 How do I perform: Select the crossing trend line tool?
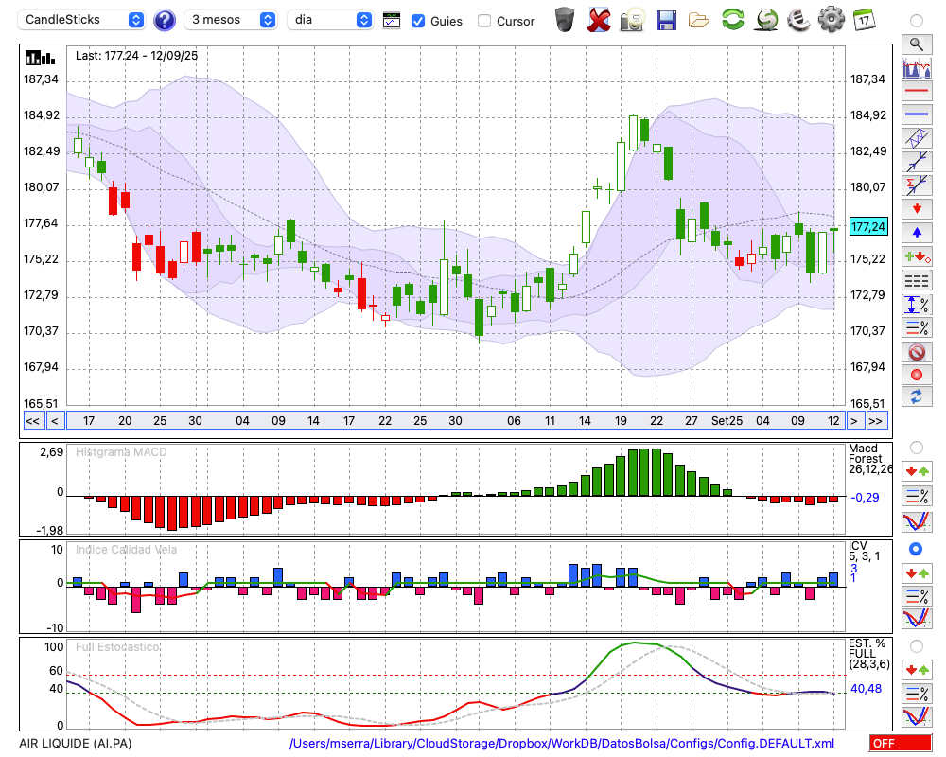tap(917, 161)
